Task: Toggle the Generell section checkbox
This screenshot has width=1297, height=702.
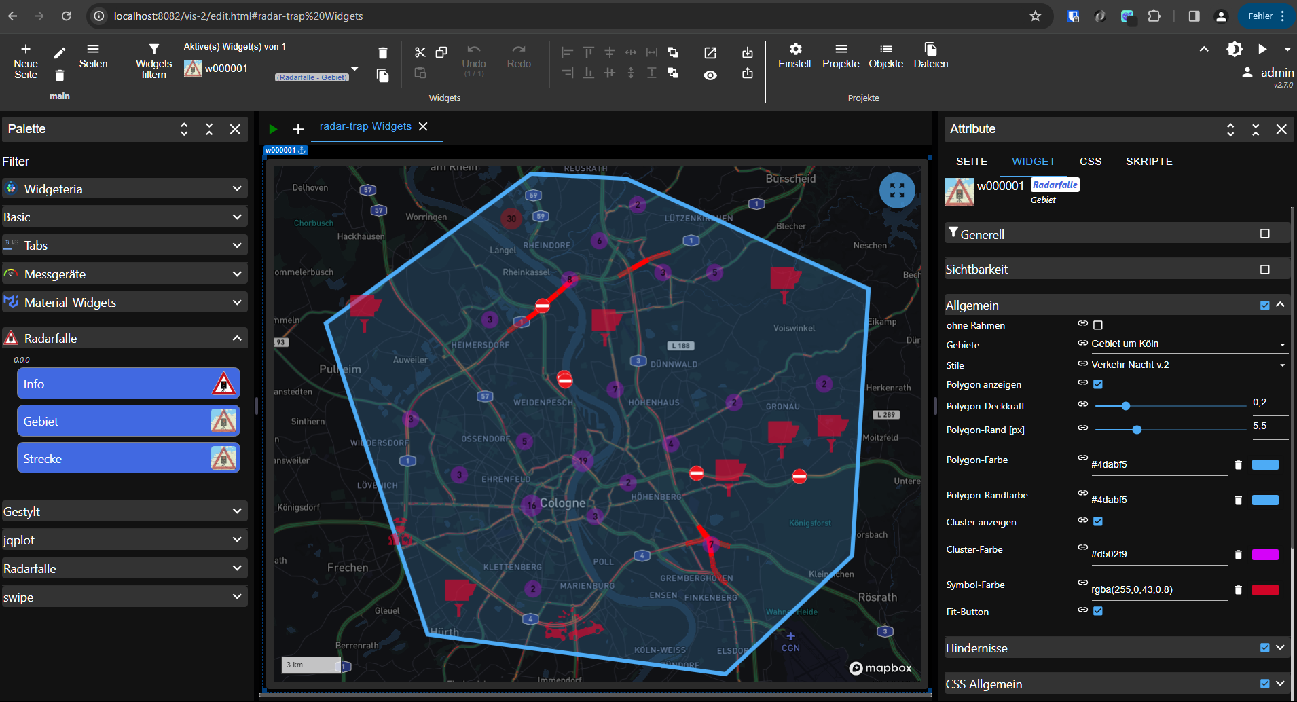Action: pos(1265,234)
